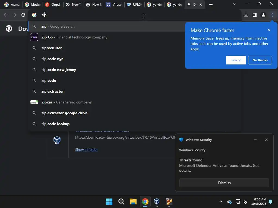Go forward with the forward arrow
The height and width of the screenshot is (208, 278).
coord(15,15)
